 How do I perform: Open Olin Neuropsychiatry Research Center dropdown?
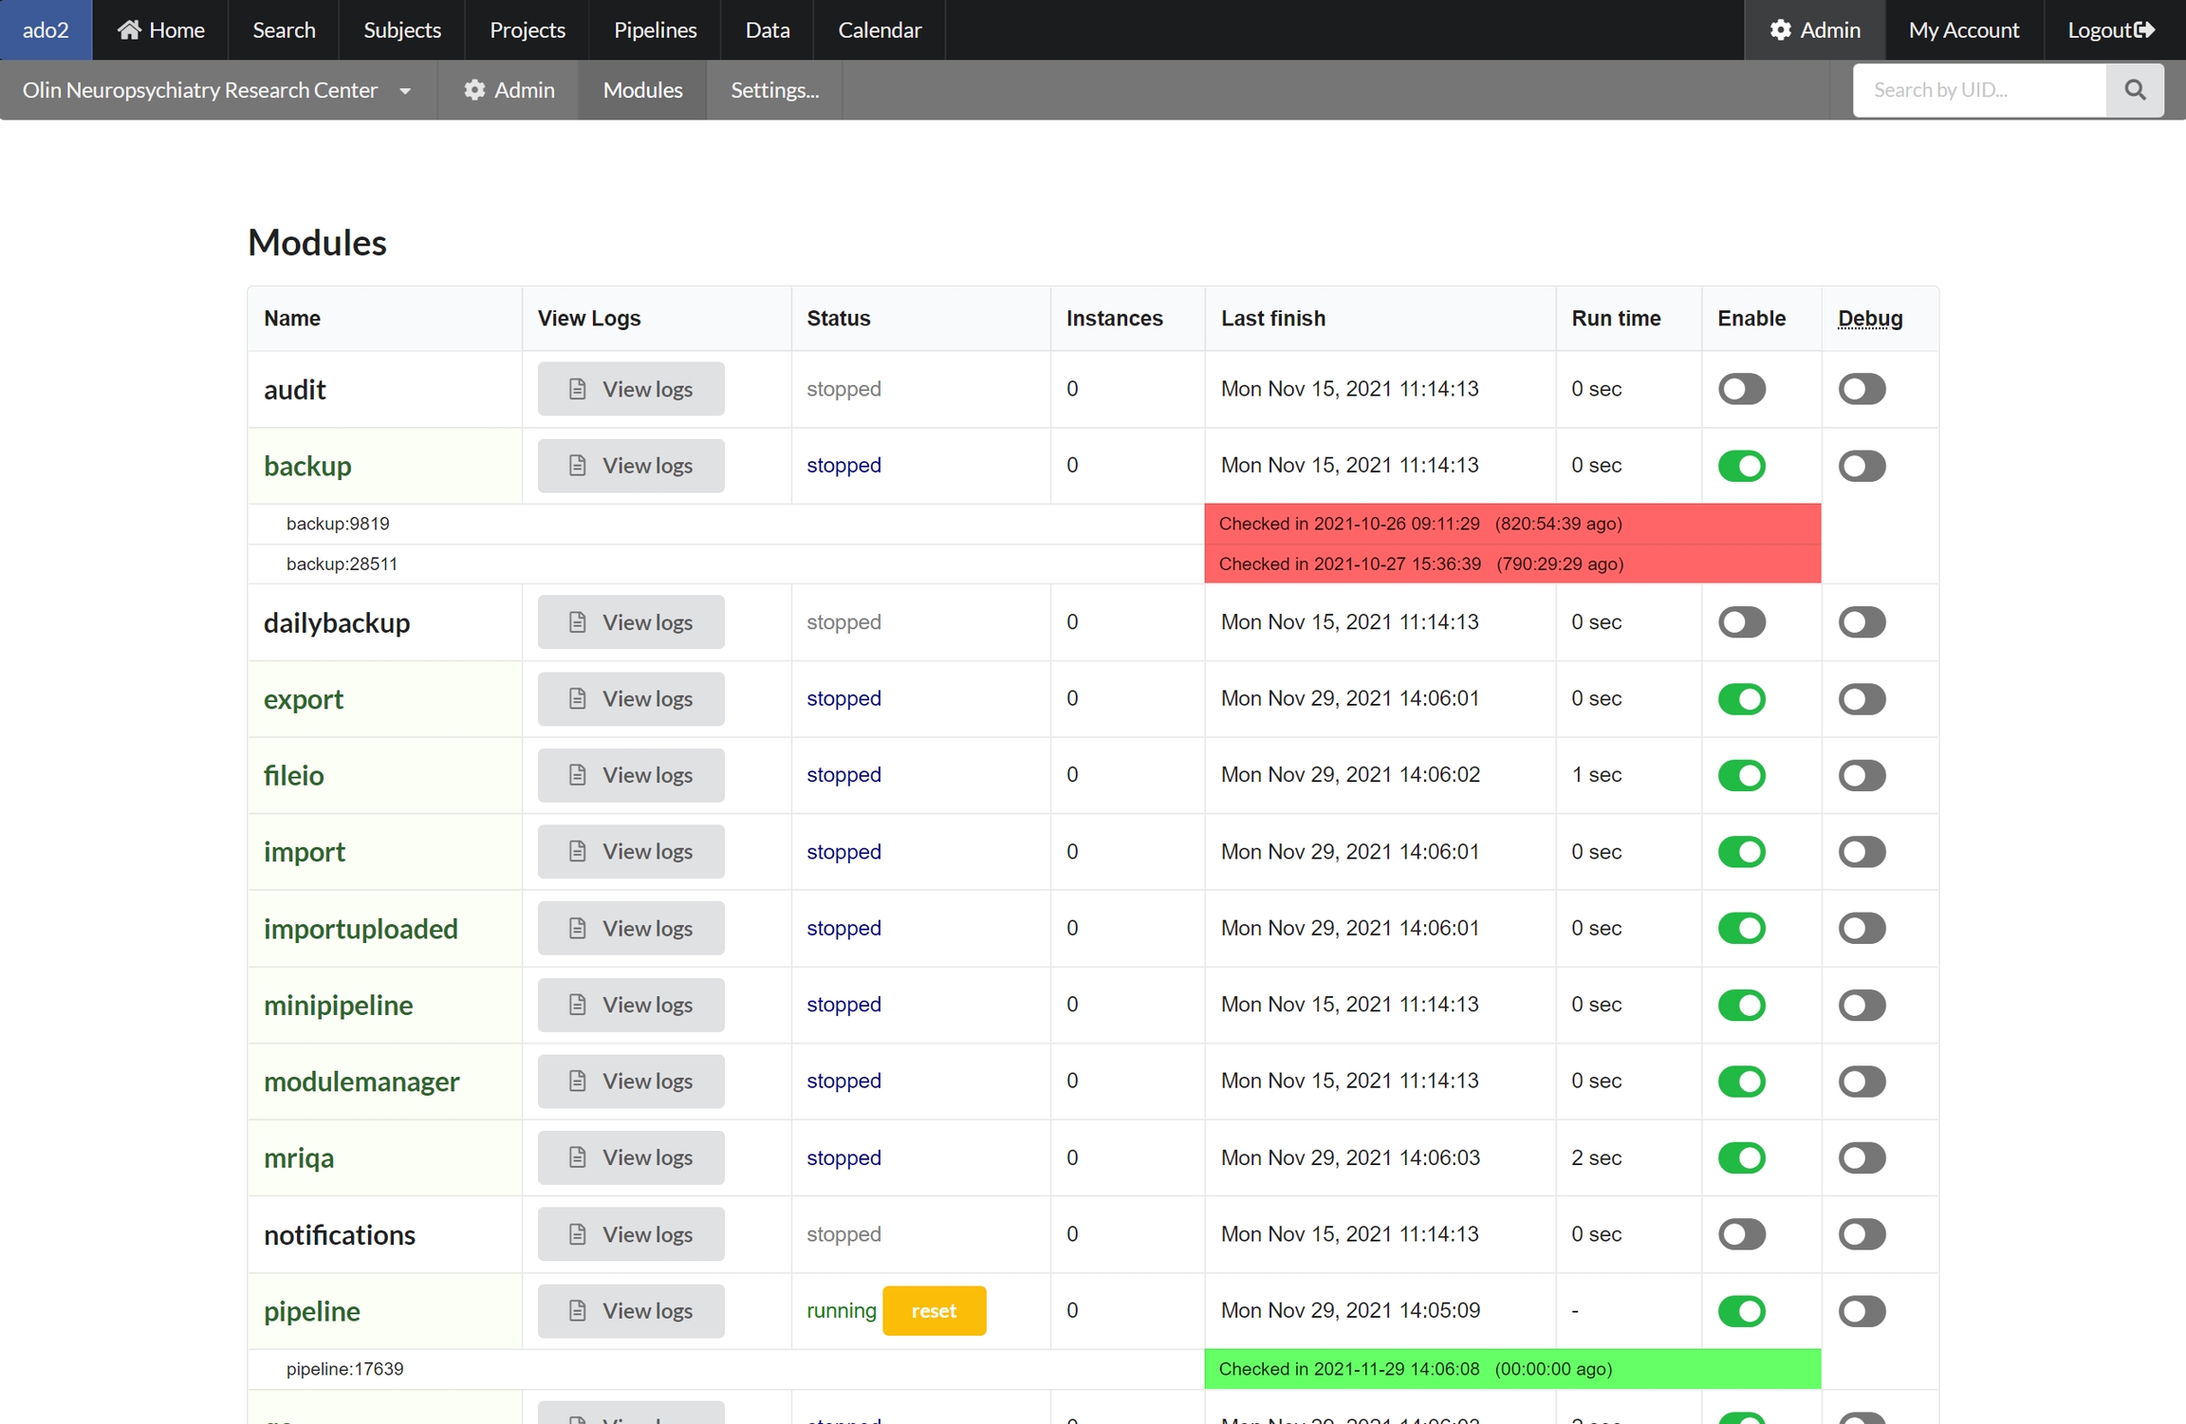point(216,90)
